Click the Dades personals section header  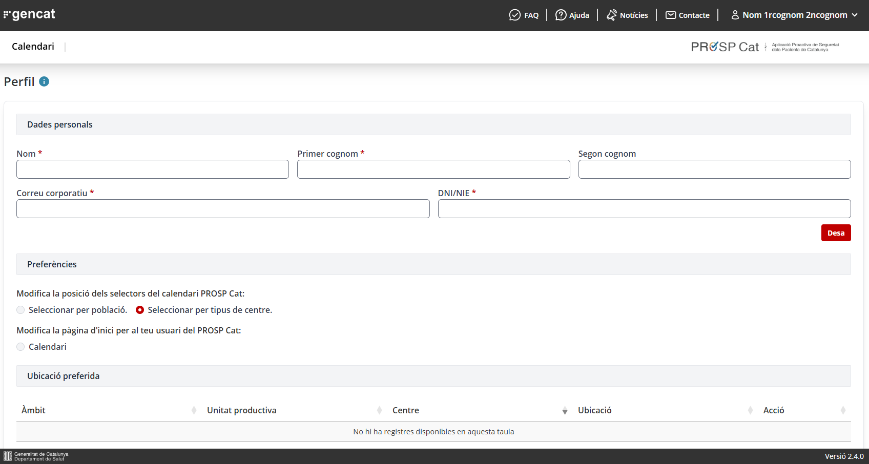click(433, 124)
